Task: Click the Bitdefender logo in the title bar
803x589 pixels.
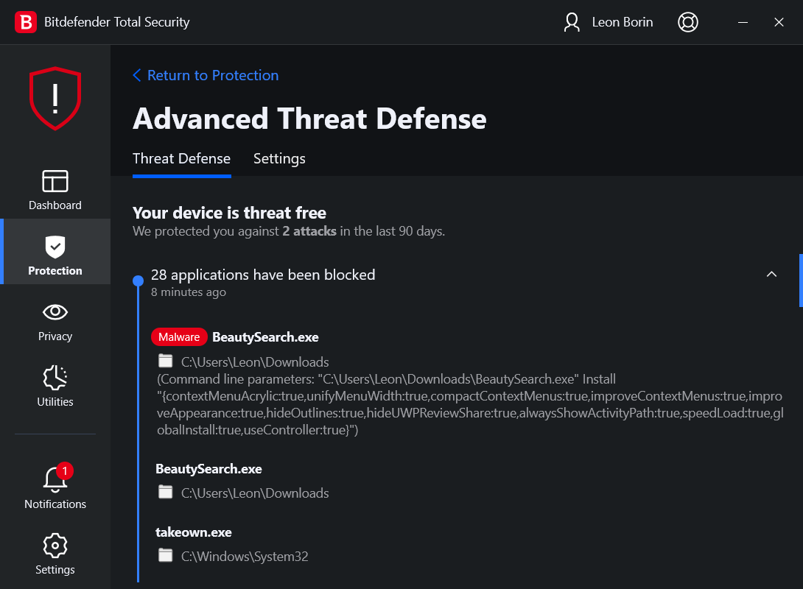Action: click(26, 22)
